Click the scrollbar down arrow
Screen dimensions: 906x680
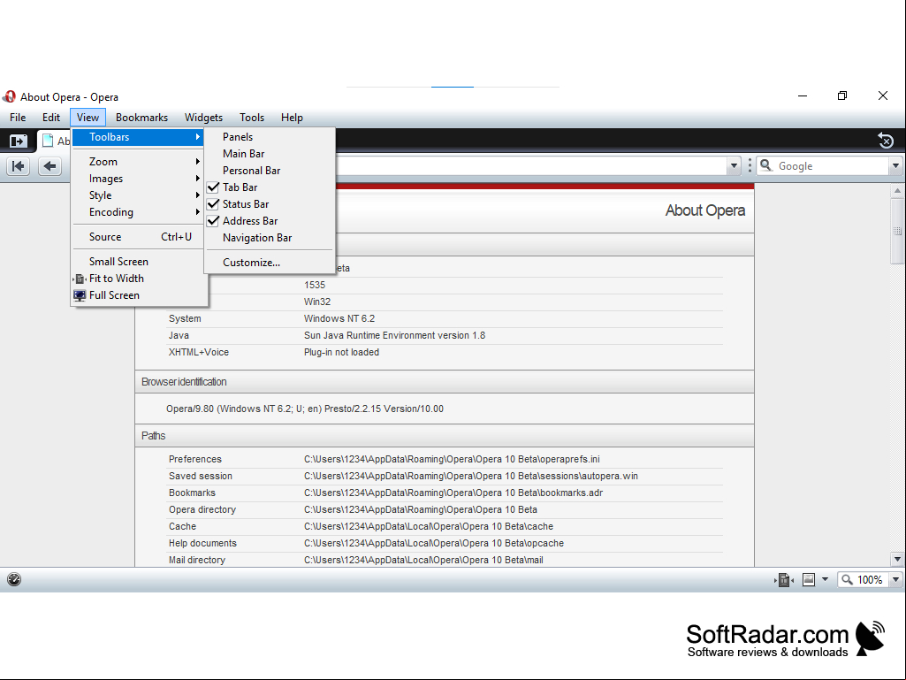tap(897, 559)
